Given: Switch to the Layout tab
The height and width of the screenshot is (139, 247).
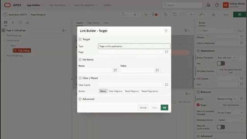Looking at the screenshot, I should [x=80, y=23].
